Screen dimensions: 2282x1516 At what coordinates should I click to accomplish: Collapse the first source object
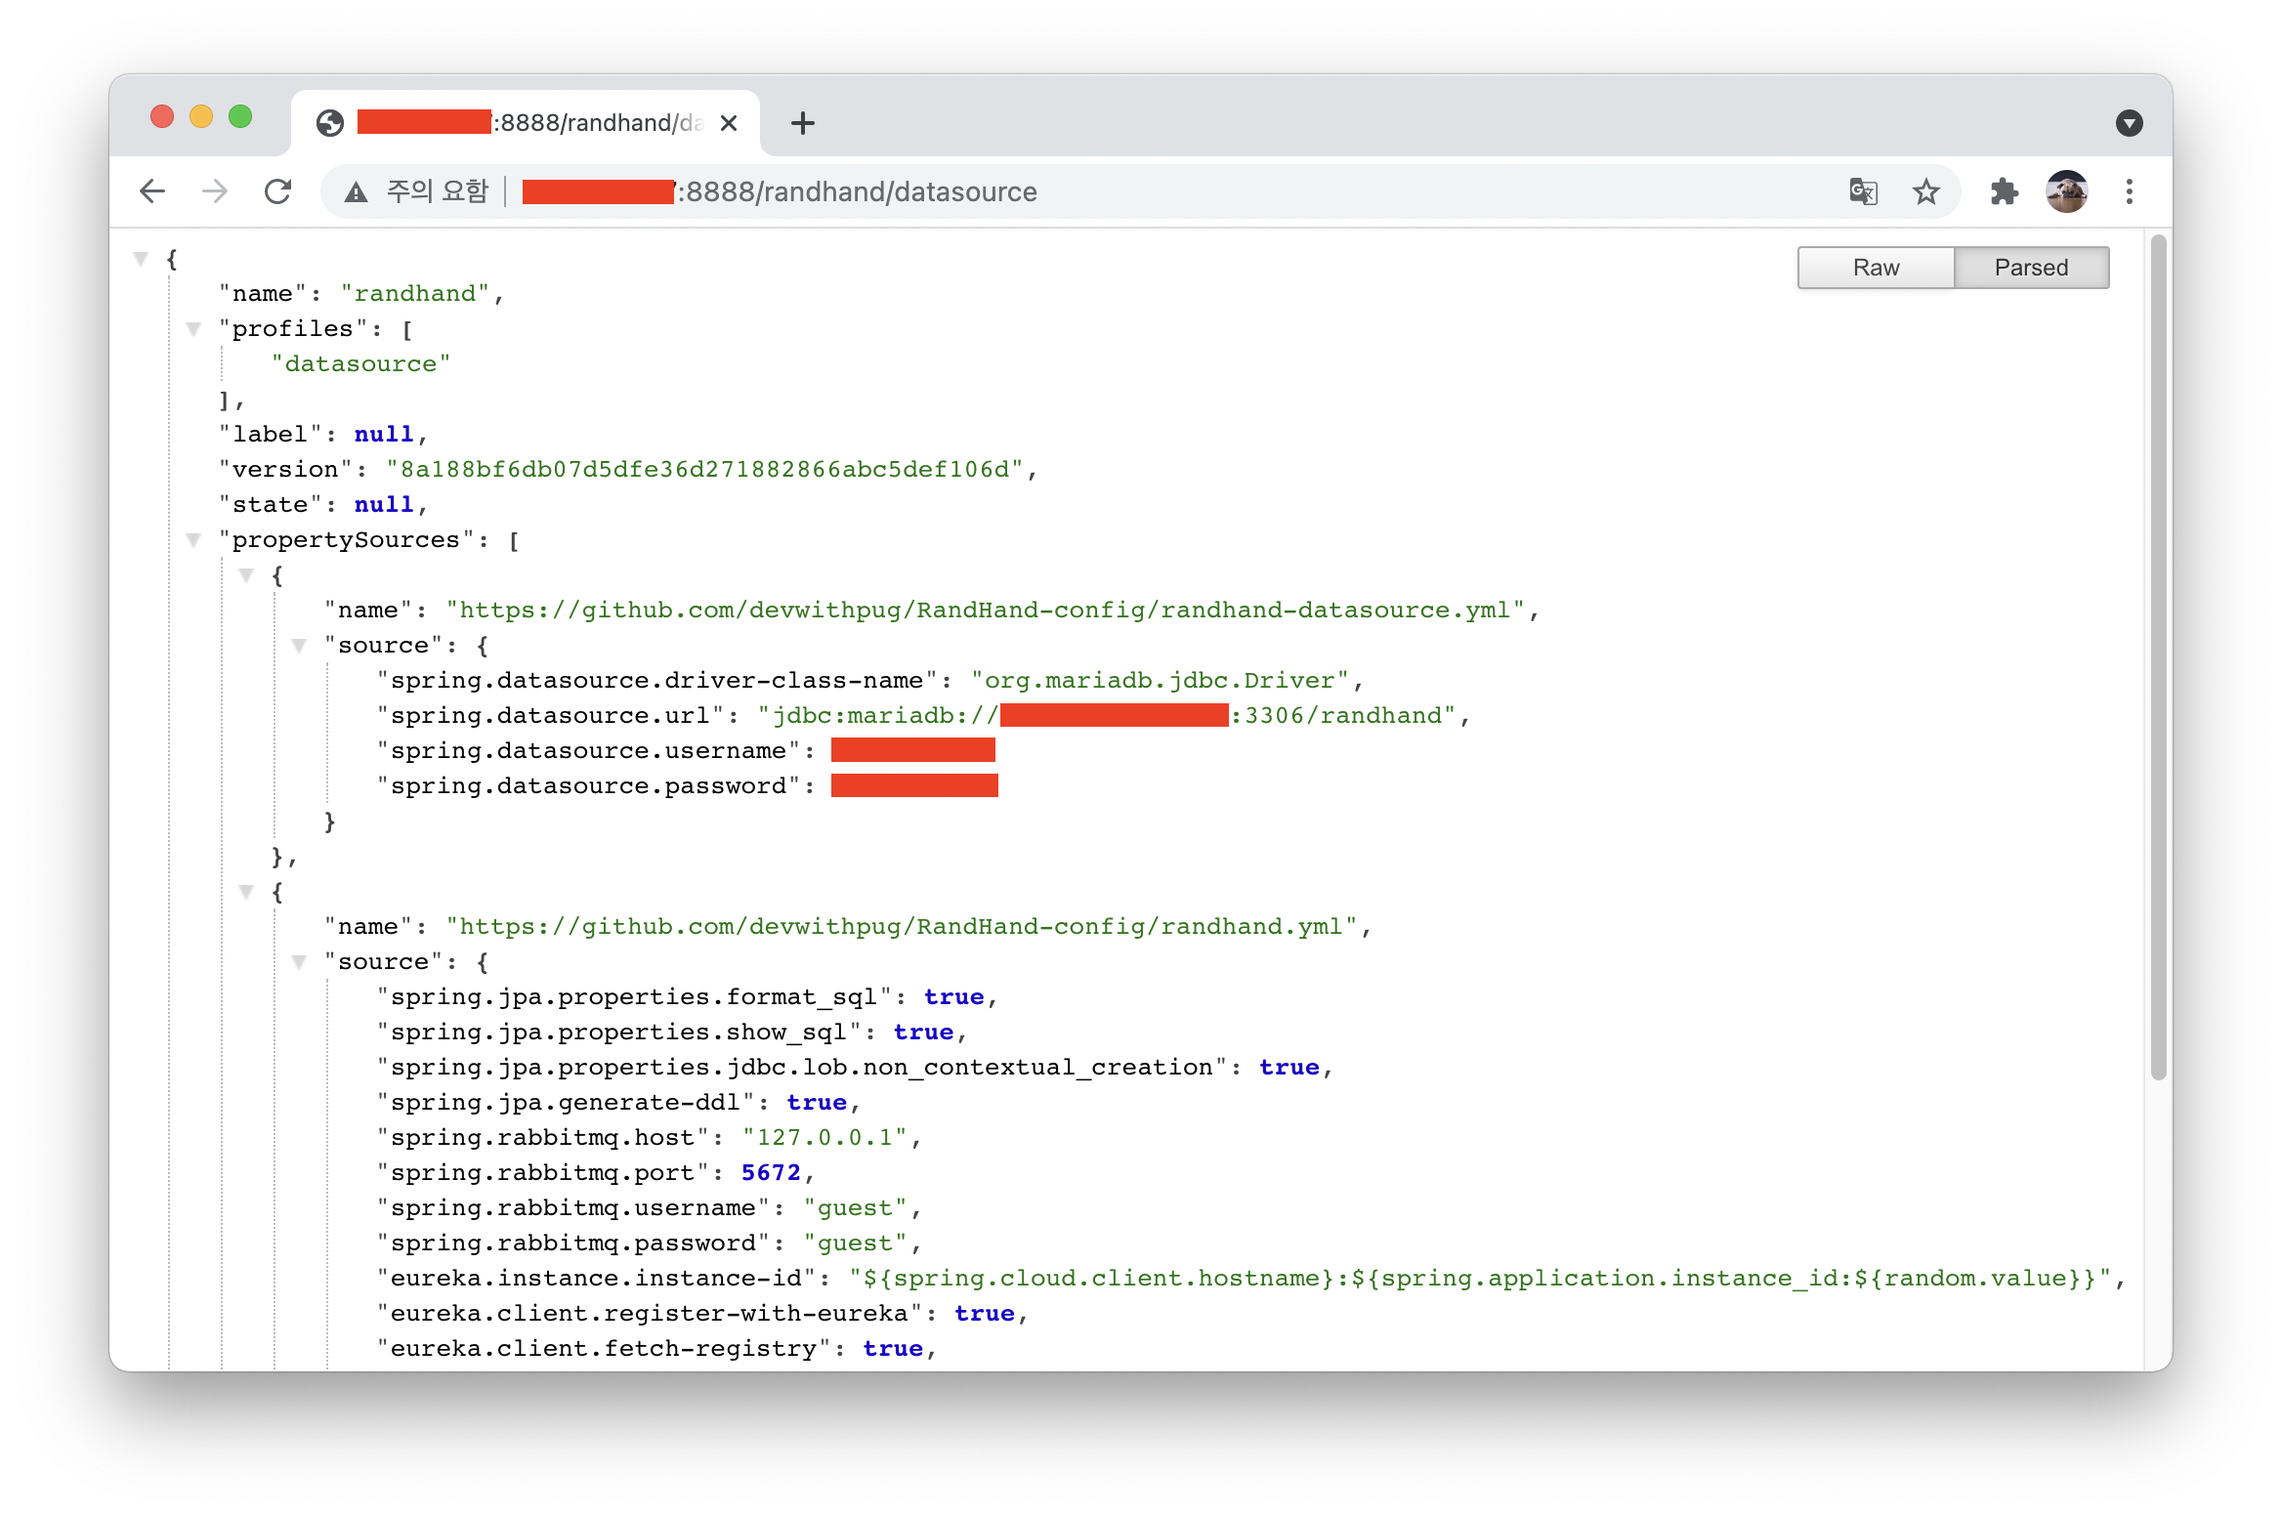[x=300, y=646]
